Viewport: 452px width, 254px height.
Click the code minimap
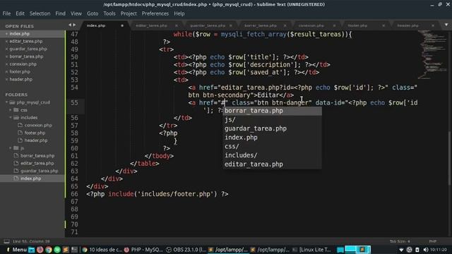point(432,55)
